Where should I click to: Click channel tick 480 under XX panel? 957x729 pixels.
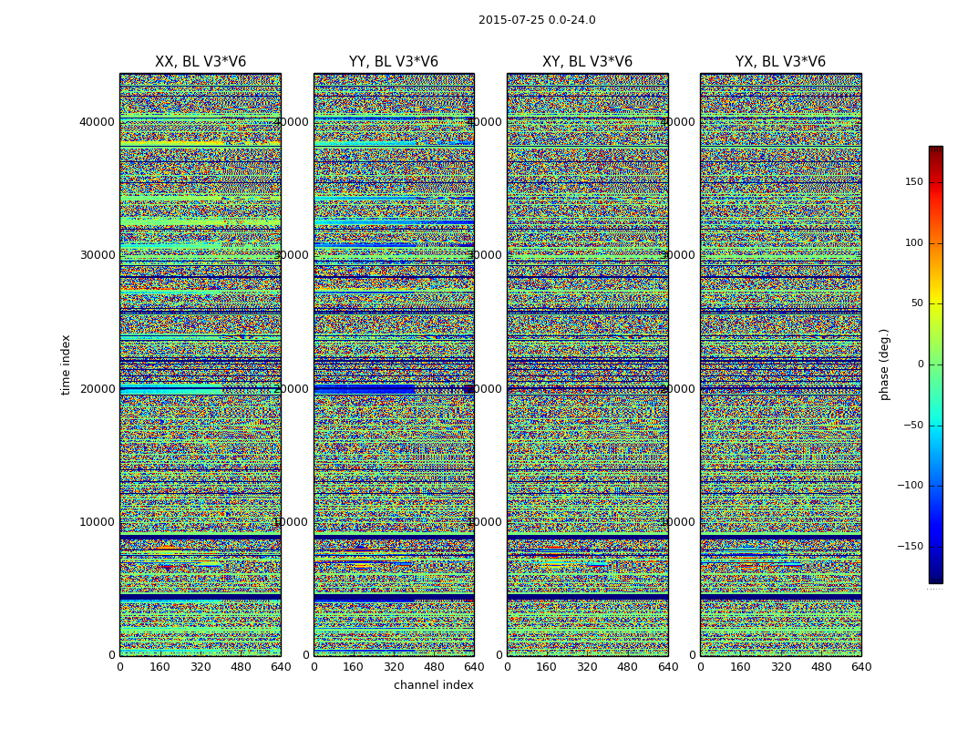(x=241, y=667)
